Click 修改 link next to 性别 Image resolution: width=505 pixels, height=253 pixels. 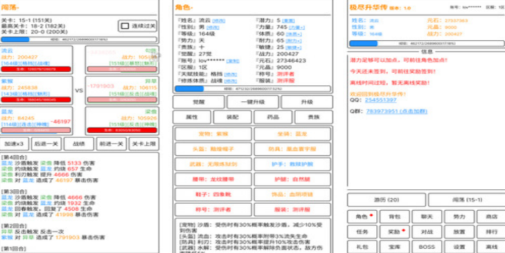click(213, 27)
